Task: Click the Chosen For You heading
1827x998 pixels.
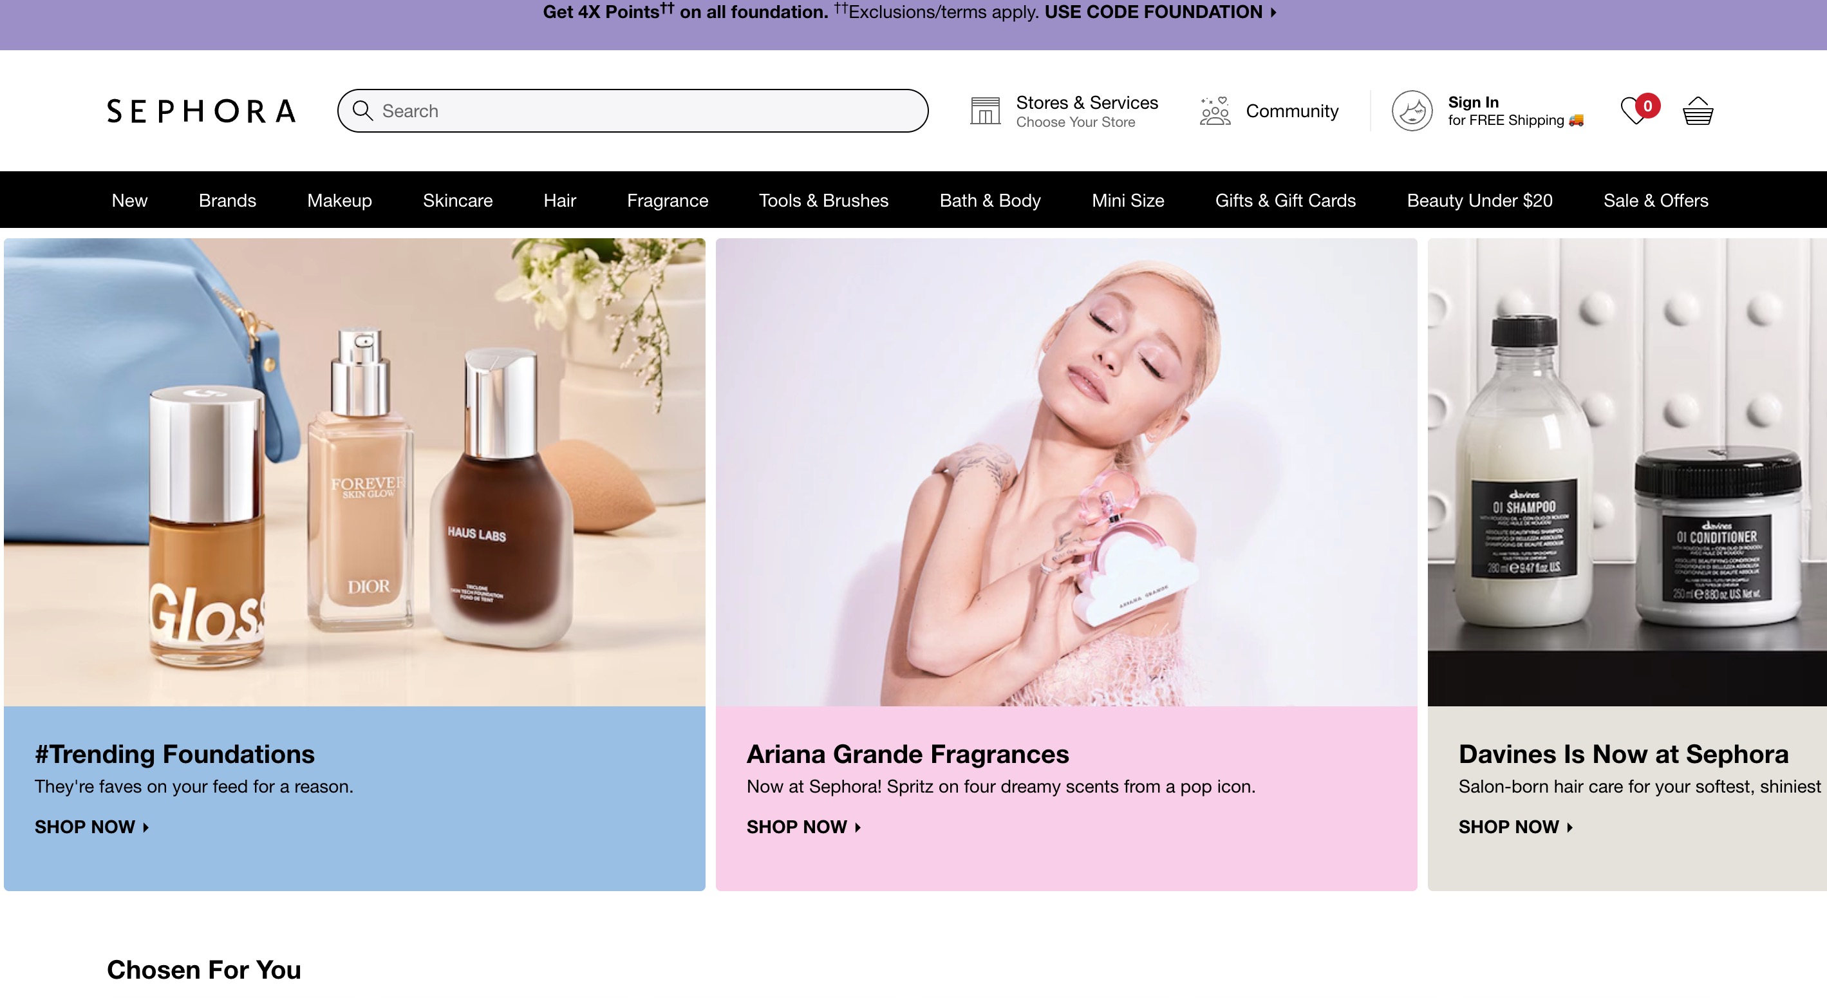Action: pos(203,969)
